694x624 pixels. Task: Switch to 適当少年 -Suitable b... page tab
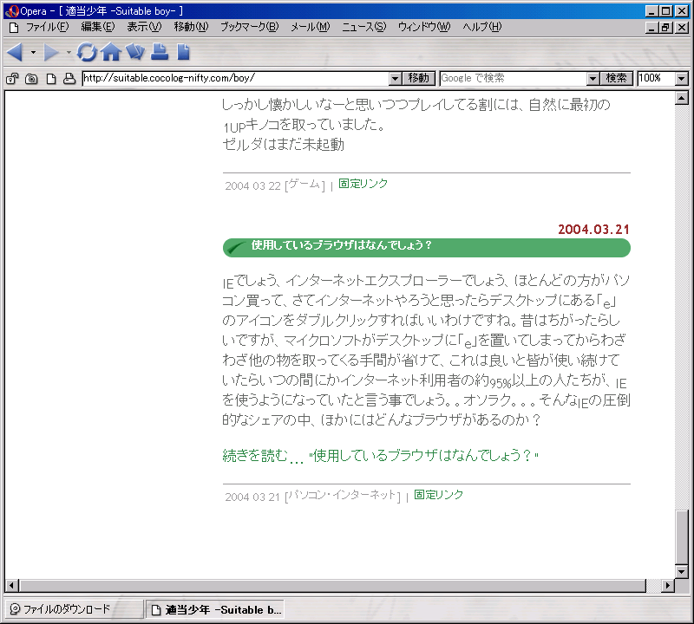[214, 610]
